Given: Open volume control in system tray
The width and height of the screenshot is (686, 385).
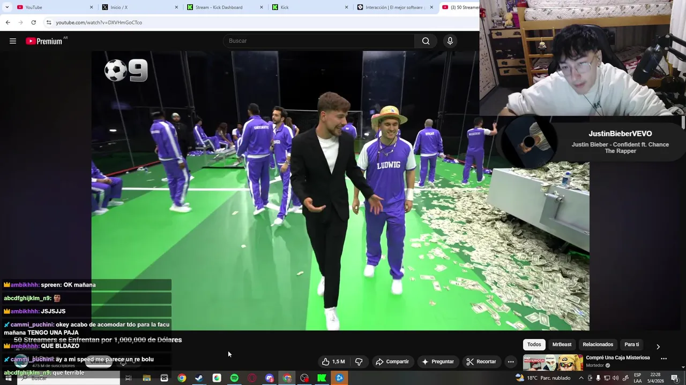Looking at the screenshot, I should (615, 378).
